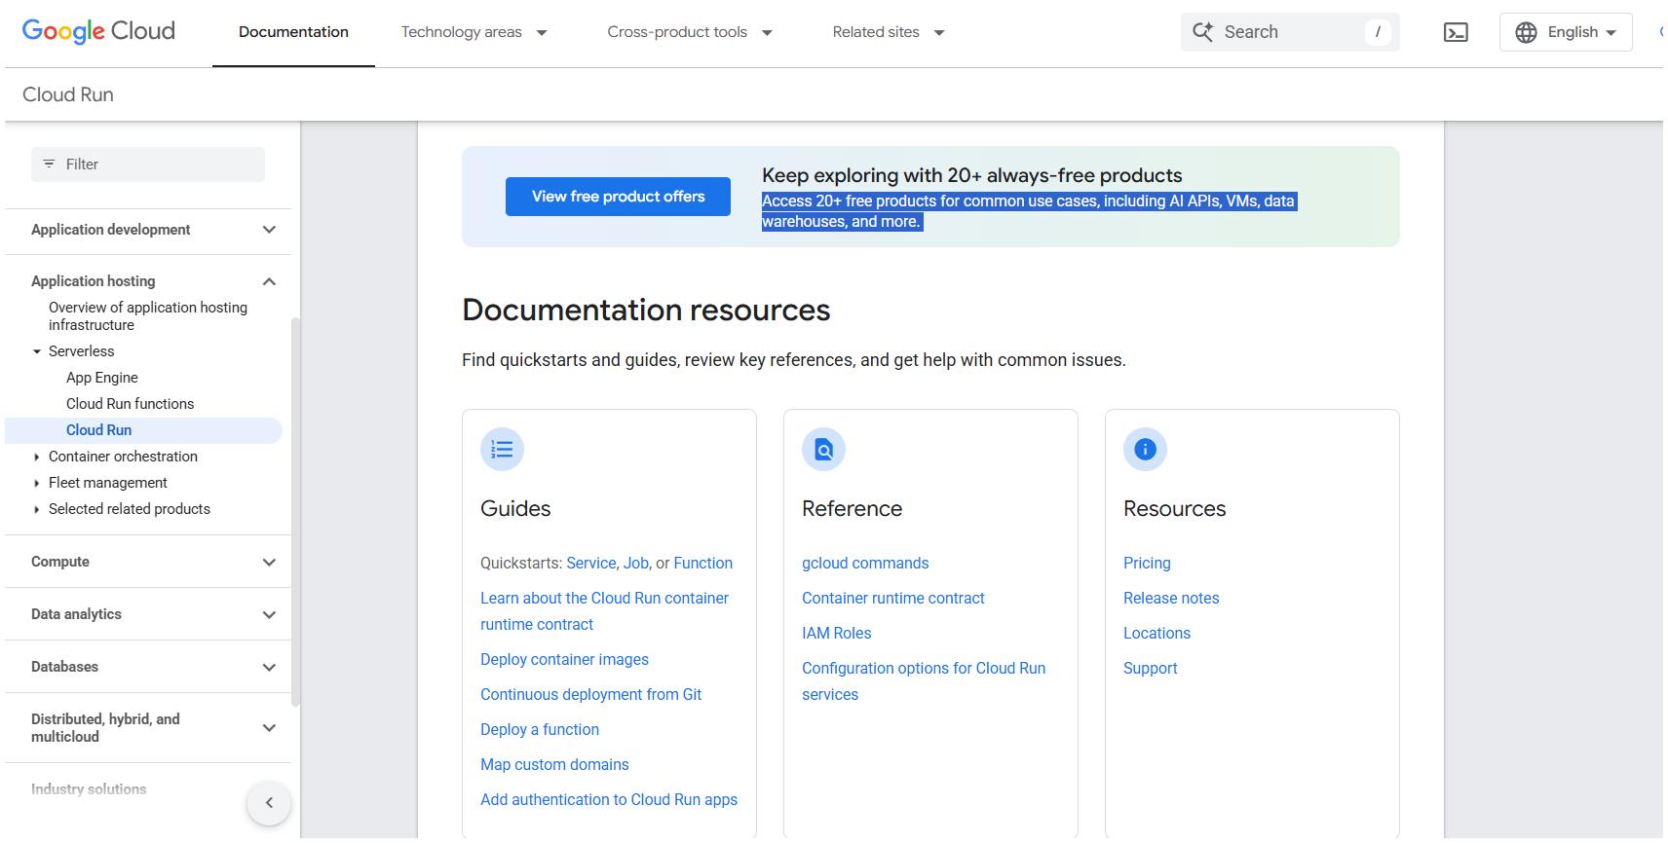Open the Release notes link
The height and width of the screenshot is (843, 1668).
(1171, 598)
